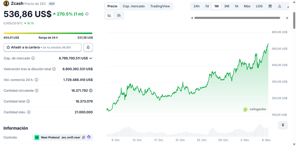Click the info icon beside 270.5% (1 m)
Image resolution: width=296 pixels, height=146 pixels.
87,14
